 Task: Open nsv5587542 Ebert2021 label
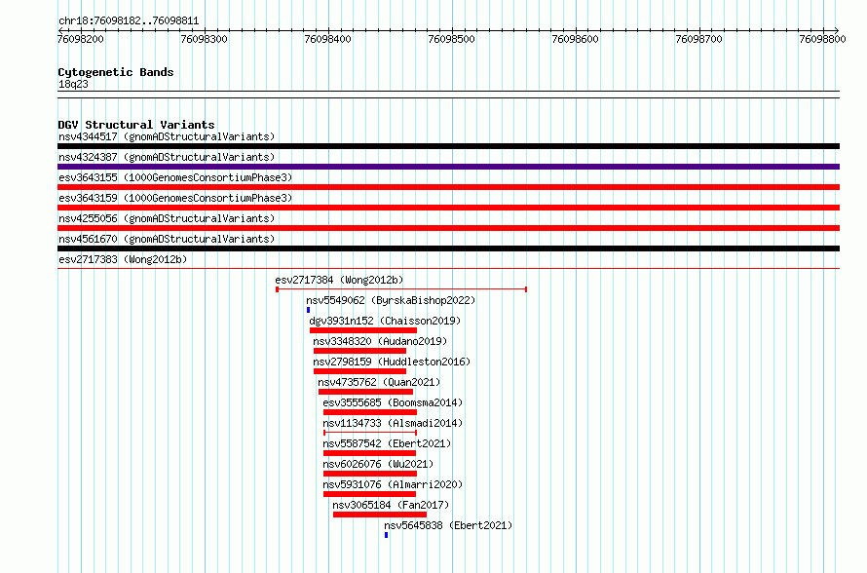(x=387, y=443)
